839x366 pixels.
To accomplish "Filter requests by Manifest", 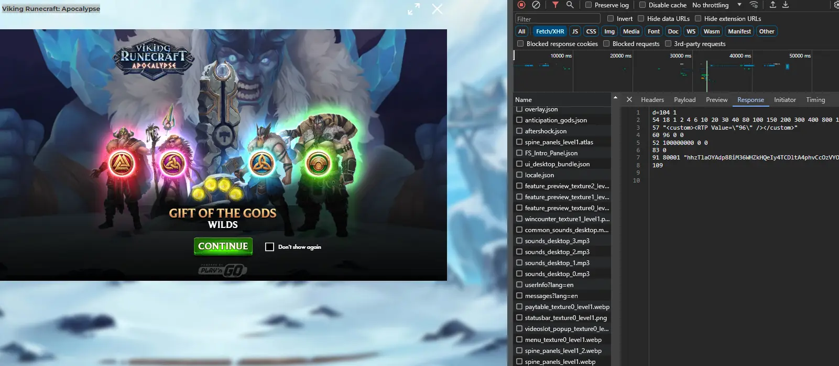I will point(739,31).
